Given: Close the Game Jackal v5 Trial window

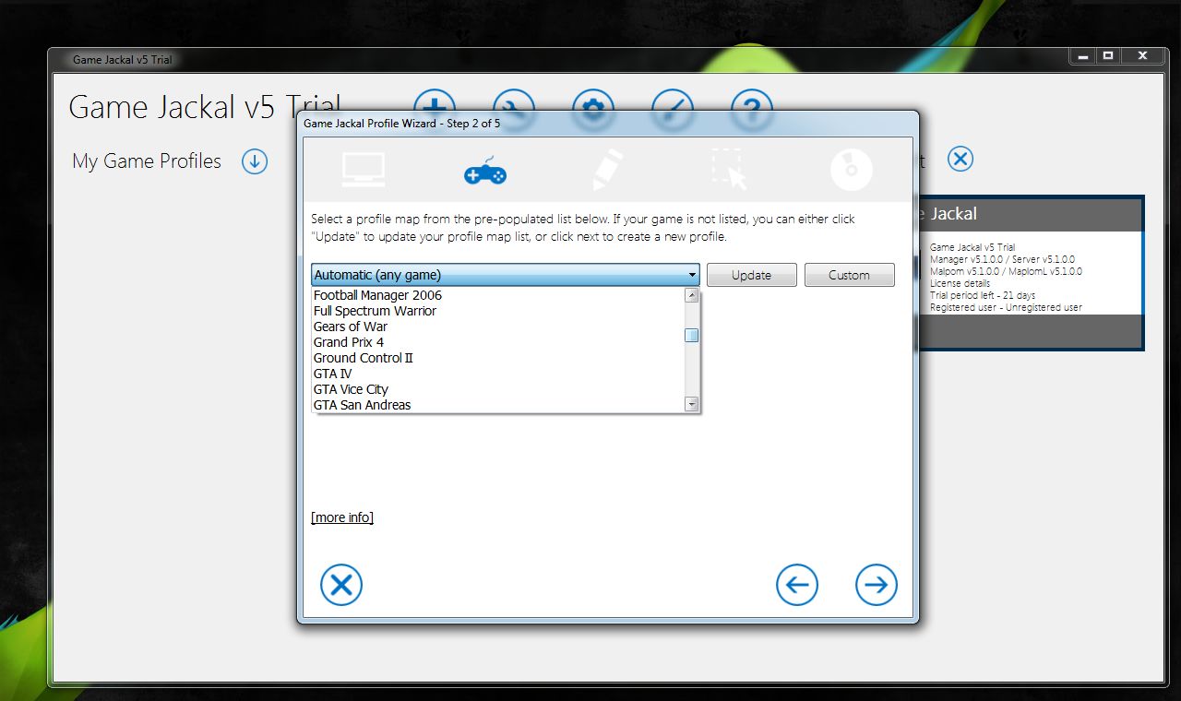Looking at the screenshot, I should coord(1142,55).
